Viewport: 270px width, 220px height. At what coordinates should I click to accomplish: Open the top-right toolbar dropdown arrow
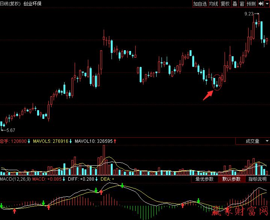coord(267,4)
